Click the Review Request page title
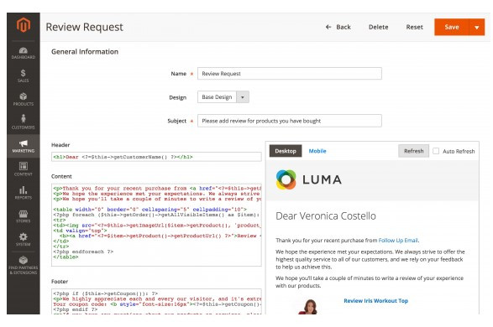Image resolution: width=493 pixels, height=327 pixels. 84,27
